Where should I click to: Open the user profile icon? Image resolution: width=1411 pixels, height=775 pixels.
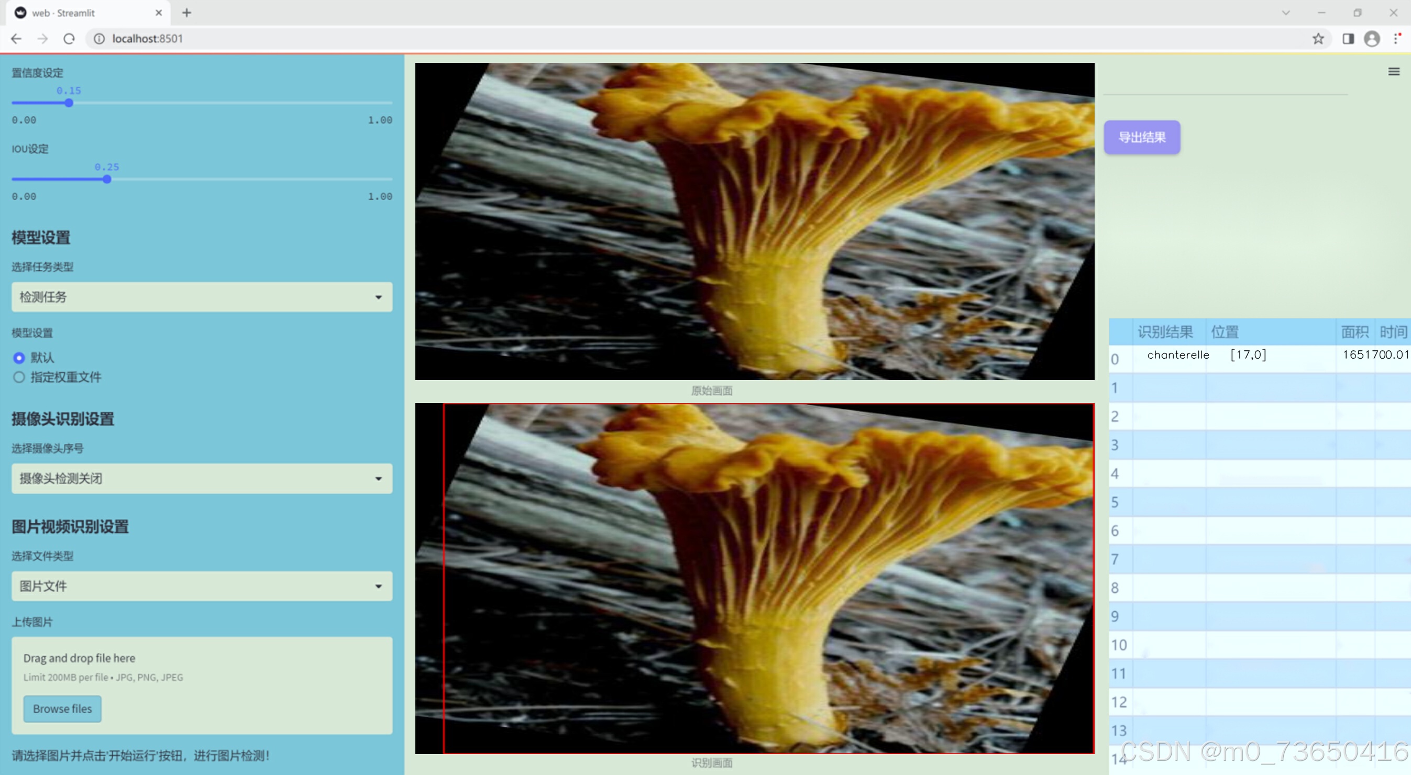1372,39
